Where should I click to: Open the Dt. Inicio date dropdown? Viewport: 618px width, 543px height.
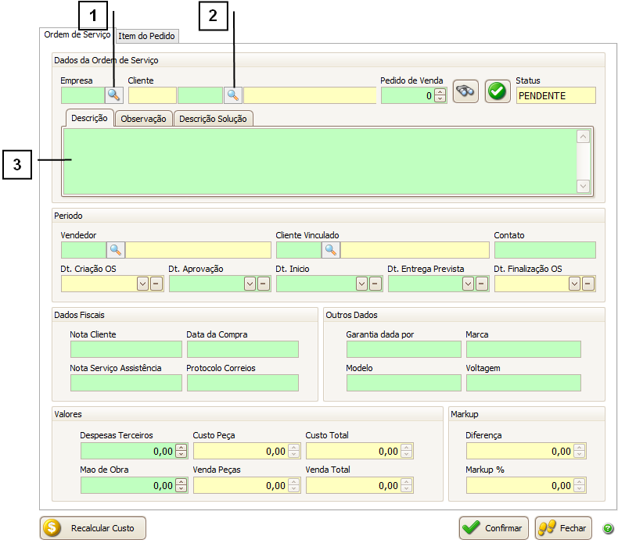(x=361, y=284)
